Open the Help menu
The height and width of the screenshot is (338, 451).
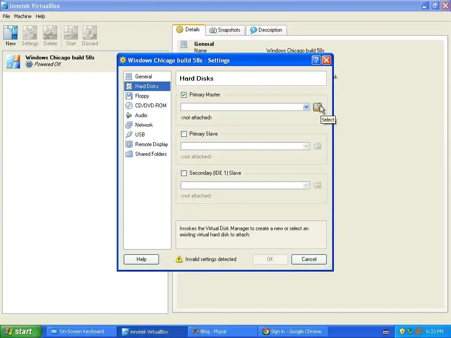click(x=40, y=16)
